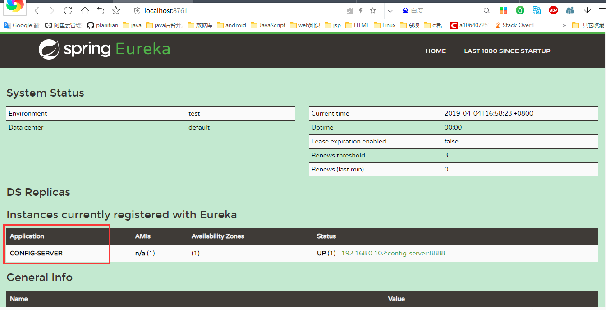Open the colorful four-squares extension icon
This screenshot has width=606, height=310.
[504, 10]
